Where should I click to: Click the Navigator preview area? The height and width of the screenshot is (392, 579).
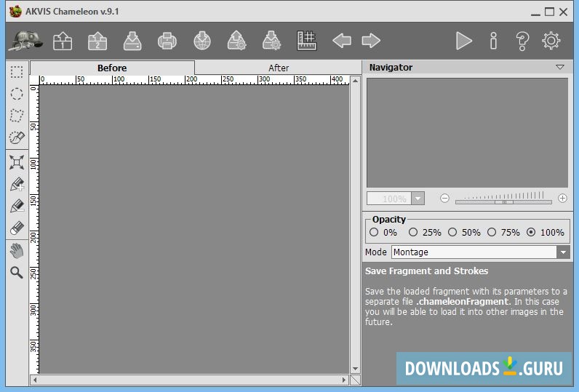click(467, 132)
